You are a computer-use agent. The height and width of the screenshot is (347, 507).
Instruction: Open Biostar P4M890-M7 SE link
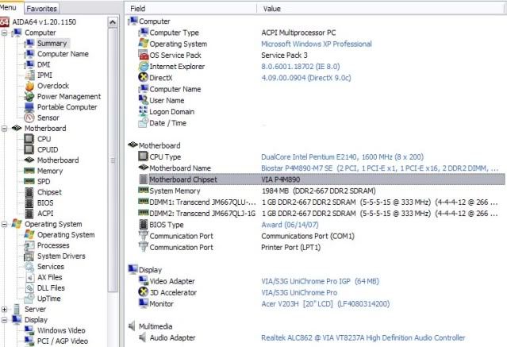click(x=379, y=168)
